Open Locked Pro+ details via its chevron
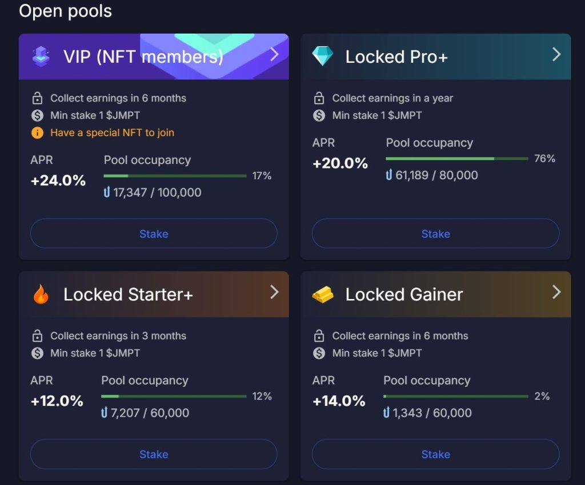Screen dimensions: 585x485 tap(556, 55)
